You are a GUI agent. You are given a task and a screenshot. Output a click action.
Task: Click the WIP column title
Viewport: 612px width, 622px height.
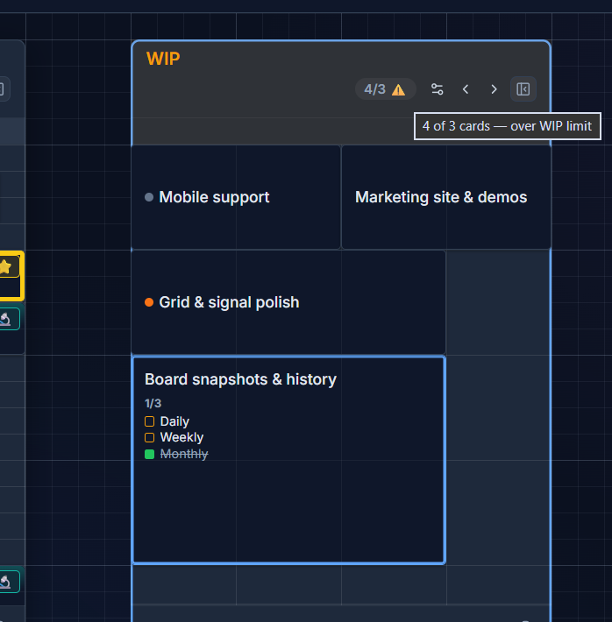click(x=163, y=59)
